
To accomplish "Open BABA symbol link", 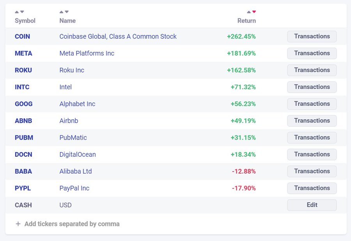I will (x=23, y=171).
